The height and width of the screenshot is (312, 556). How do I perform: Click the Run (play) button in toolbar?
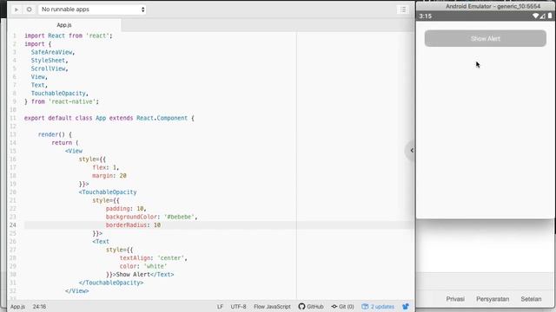click(x=17, y=10)
